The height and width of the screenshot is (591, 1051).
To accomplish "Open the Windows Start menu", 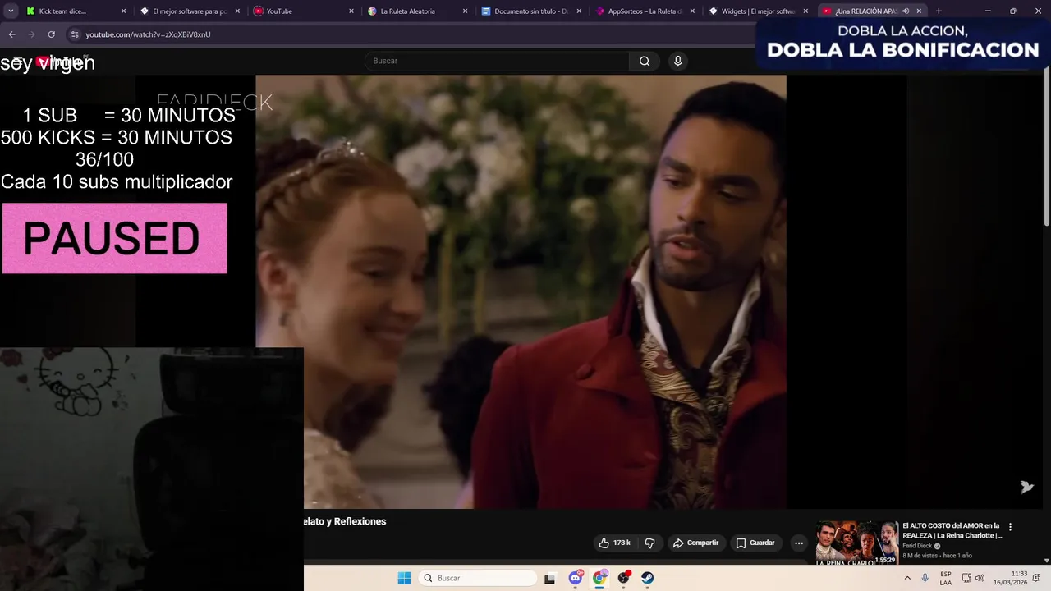I will coord(404,578).
